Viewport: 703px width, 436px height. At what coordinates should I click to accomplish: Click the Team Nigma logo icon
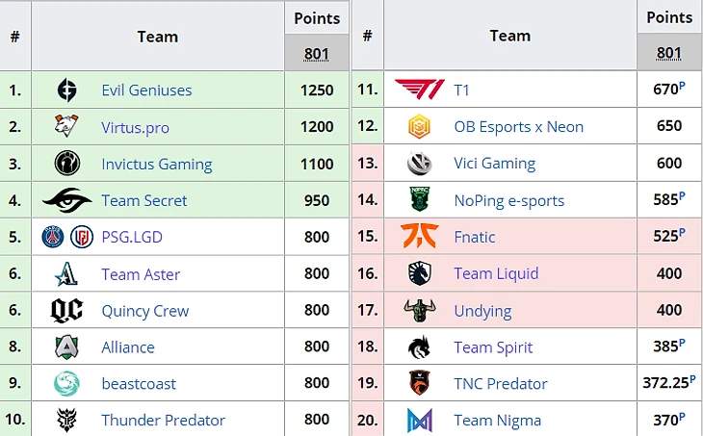[x=419, y=420]
